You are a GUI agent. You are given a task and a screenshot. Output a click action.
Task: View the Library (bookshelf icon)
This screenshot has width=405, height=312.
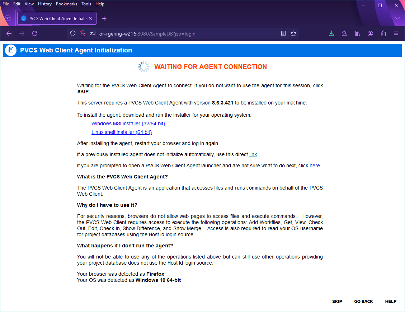tap(357, 33)
